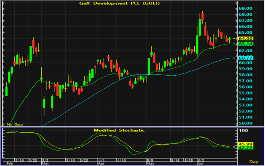This screenshot has height=166, width=265.
Task: Click the 52.00 price axis label
Action: point(245,111)
